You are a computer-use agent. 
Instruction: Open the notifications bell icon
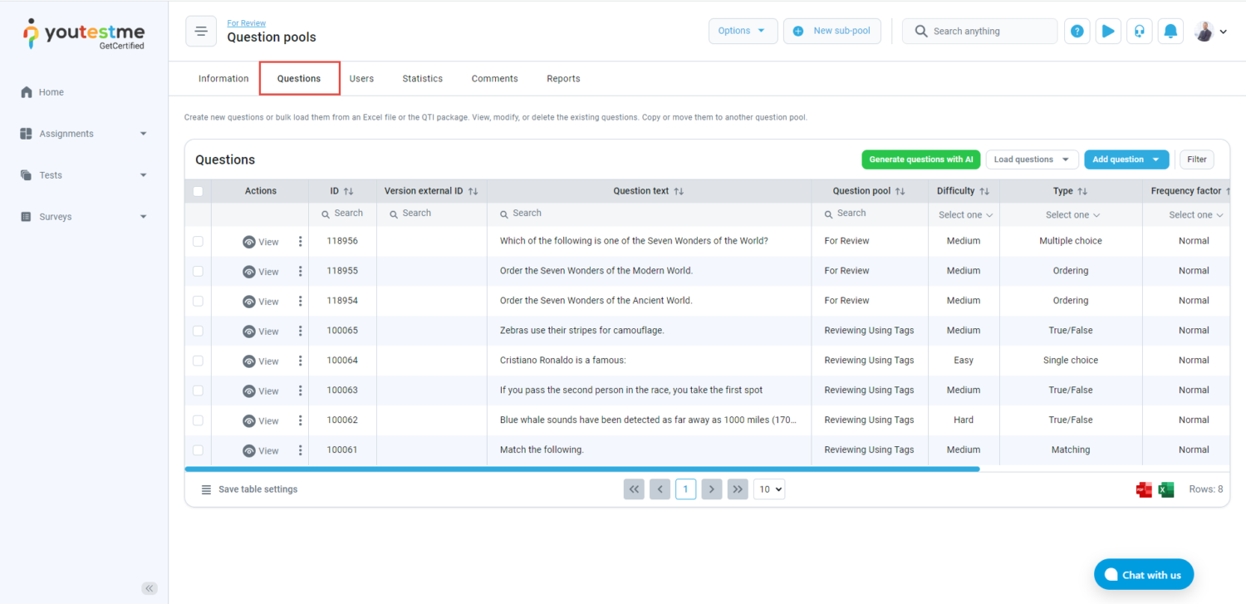pos(1170,32)
